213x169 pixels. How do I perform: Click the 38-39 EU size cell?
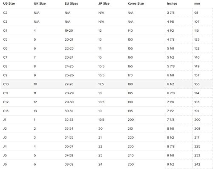point(69,164)
